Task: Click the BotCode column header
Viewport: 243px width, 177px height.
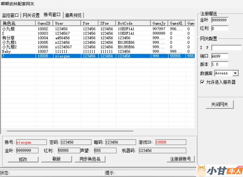Action: [x=133, y=23]
